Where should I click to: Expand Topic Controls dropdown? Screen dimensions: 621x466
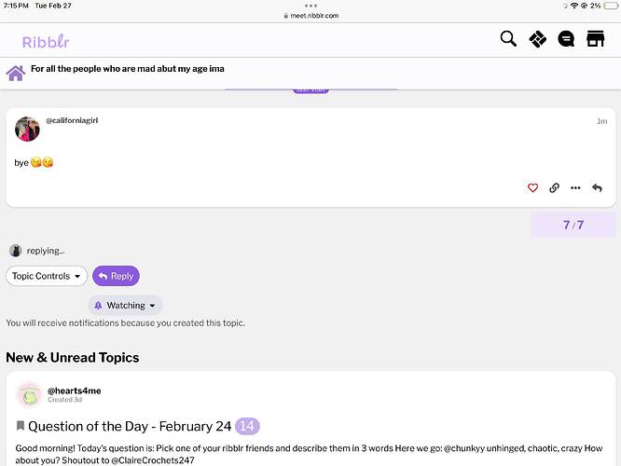(x=47, y=276)
